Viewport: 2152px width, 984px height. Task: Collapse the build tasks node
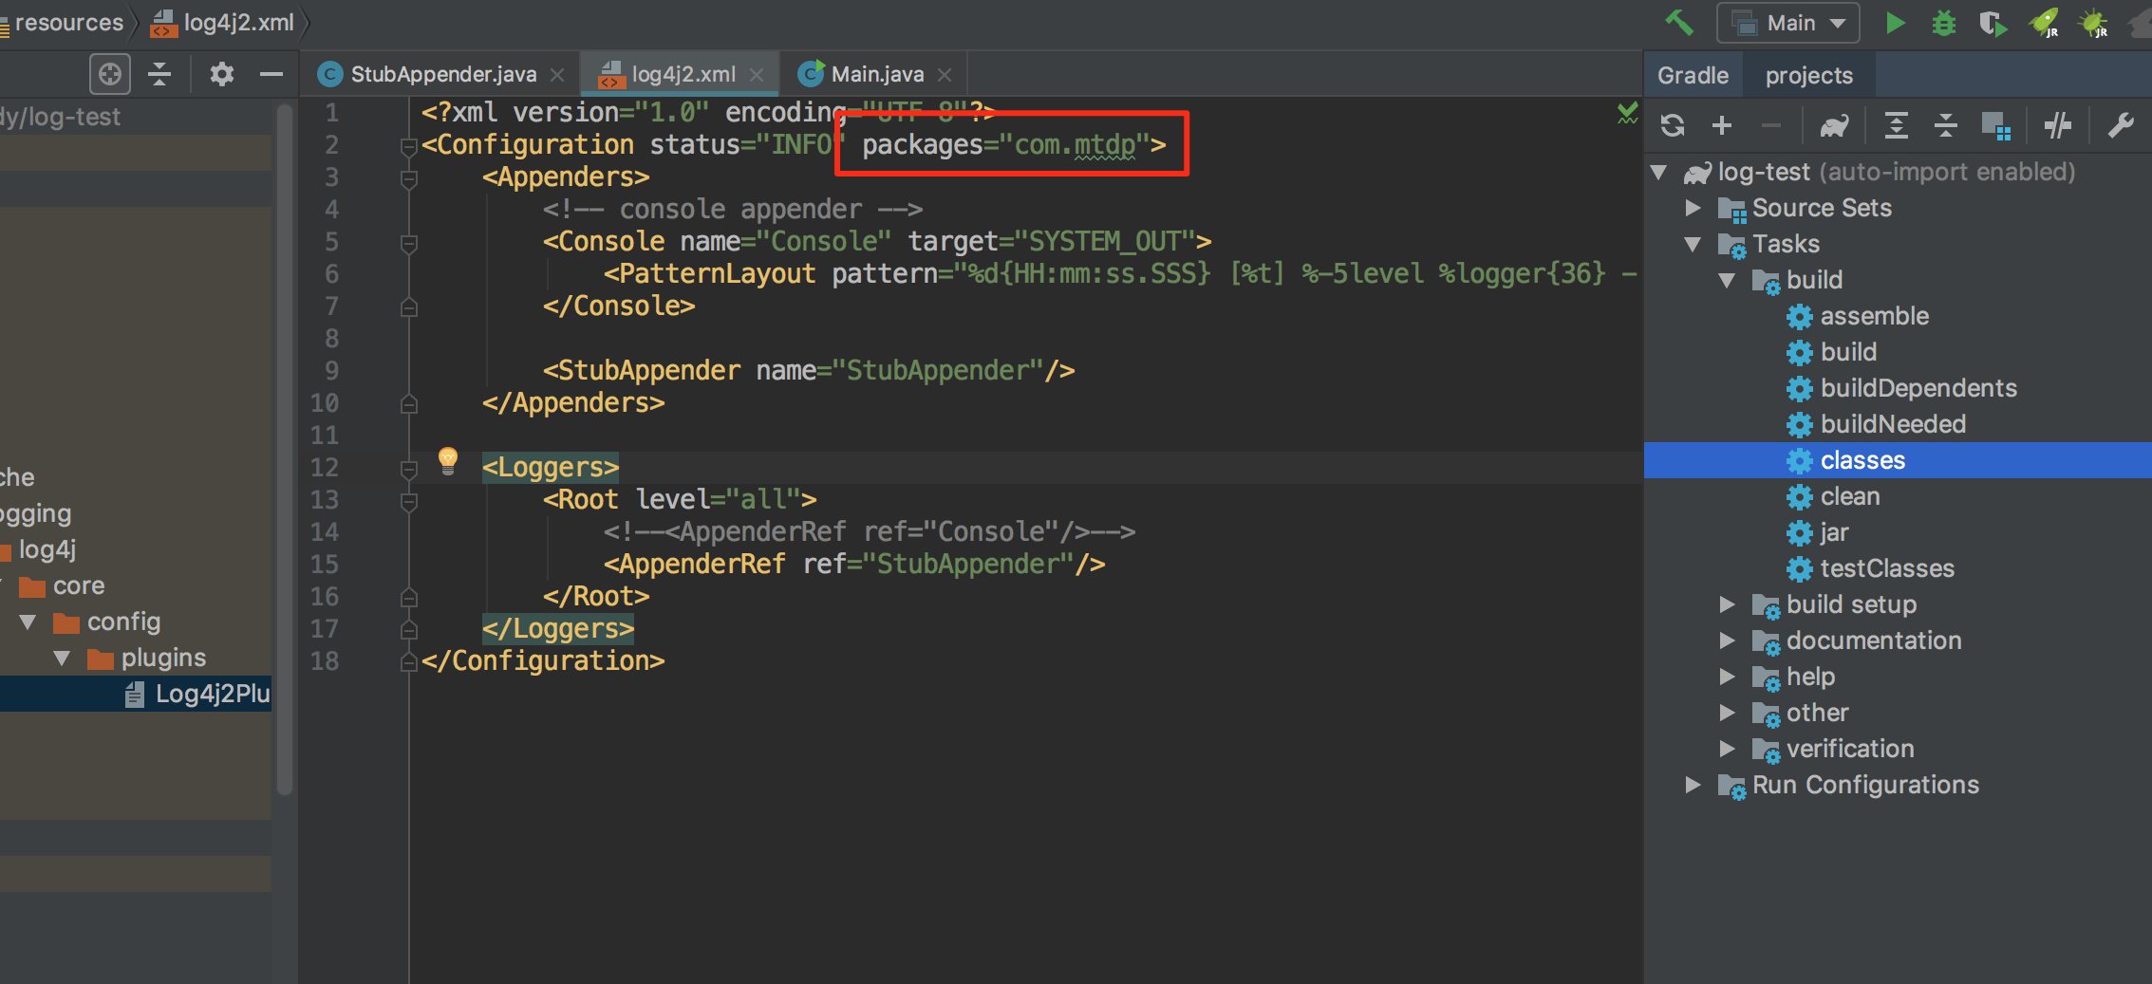coord(1728,280)
